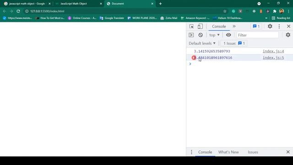
Task: Open the 1 Issue button
Action: pos(234,44)
